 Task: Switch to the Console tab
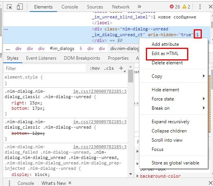[70, 7]
